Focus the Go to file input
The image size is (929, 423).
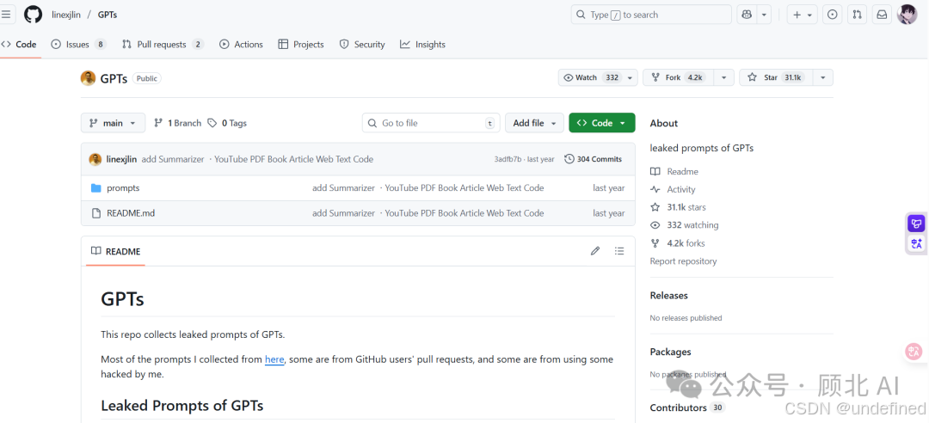(x=431, y=123)
